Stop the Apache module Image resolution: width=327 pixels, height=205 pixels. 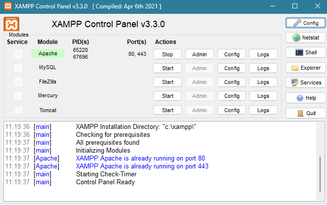pos(167,54)
